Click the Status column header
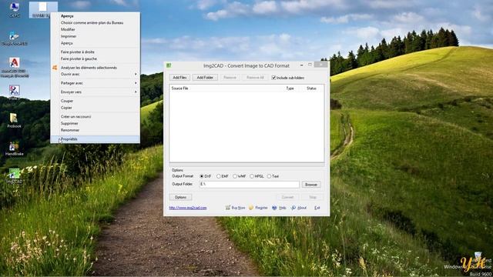Viewport: 493px width, 277px height. pyautogui.click(x=311, y=88)
